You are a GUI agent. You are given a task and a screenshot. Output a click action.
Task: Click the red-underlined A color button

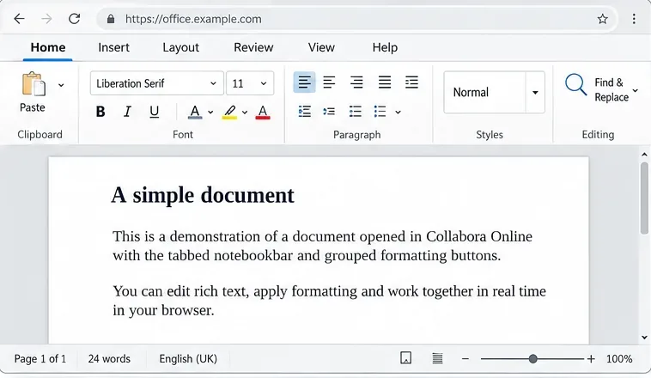tap(263, 113)
